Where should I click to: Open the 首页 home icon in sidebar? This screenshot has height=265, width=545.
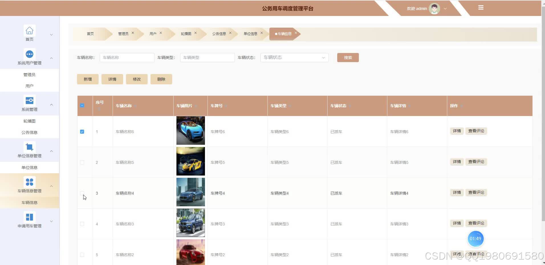[29, 30]
